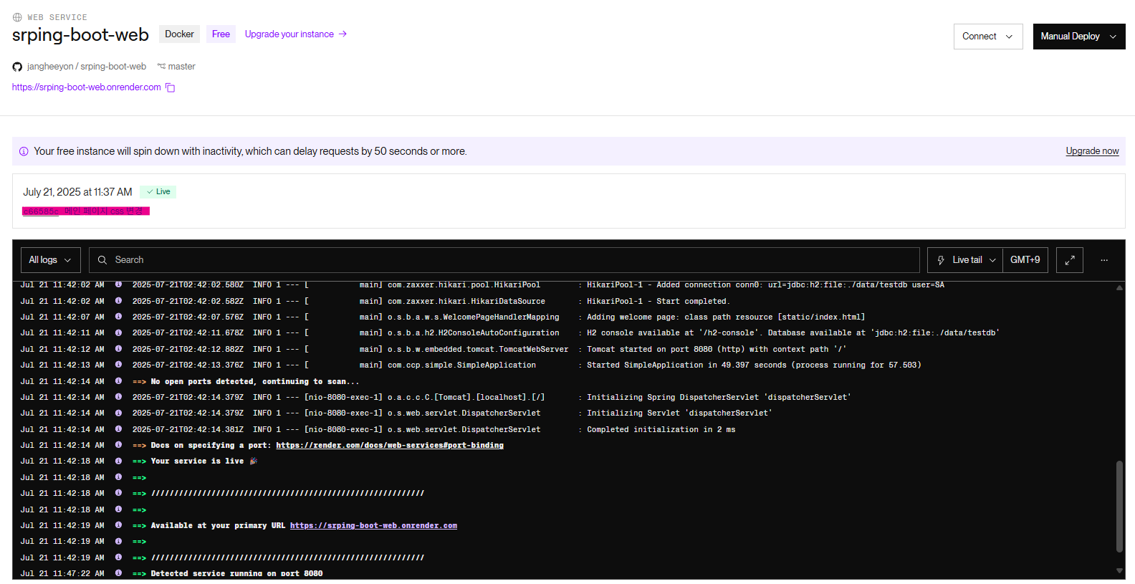Click the Free plan badge
This screenshot has height=584, width=1135.
[221, 34]
